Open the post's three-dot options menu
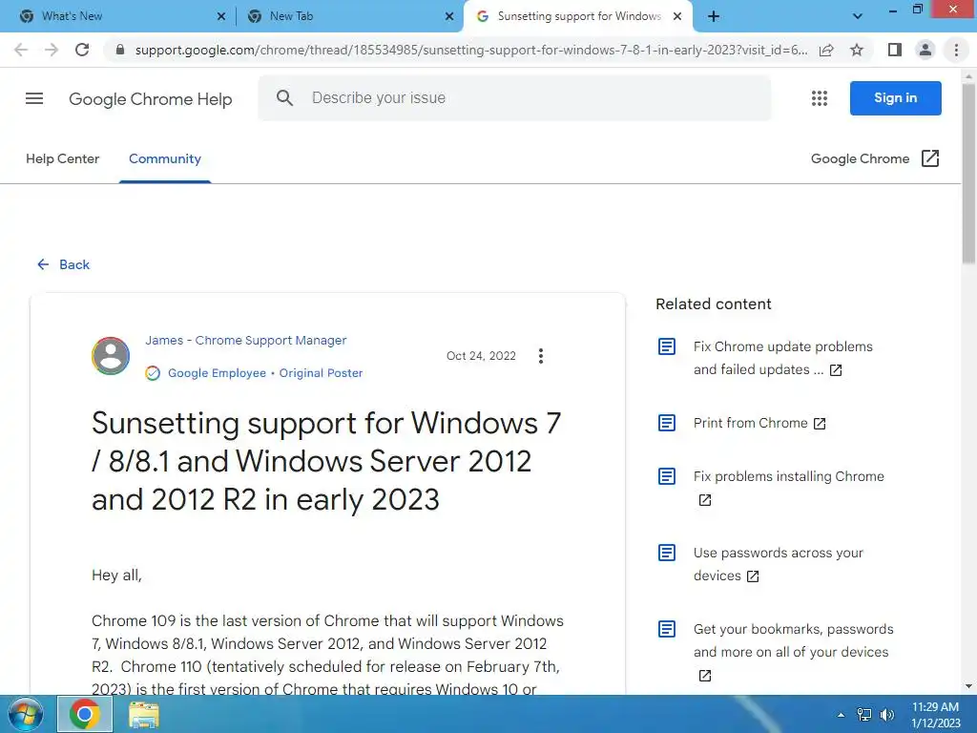This screenshot has width=977, height=733. pyautogui.click(x=541, y=356)
